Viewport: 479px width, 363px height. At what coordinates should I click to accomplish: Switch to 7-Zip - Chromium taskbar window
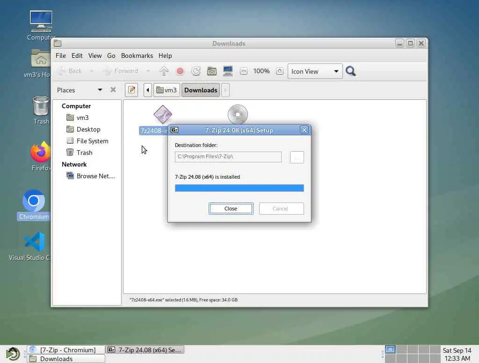coord(65,350)
